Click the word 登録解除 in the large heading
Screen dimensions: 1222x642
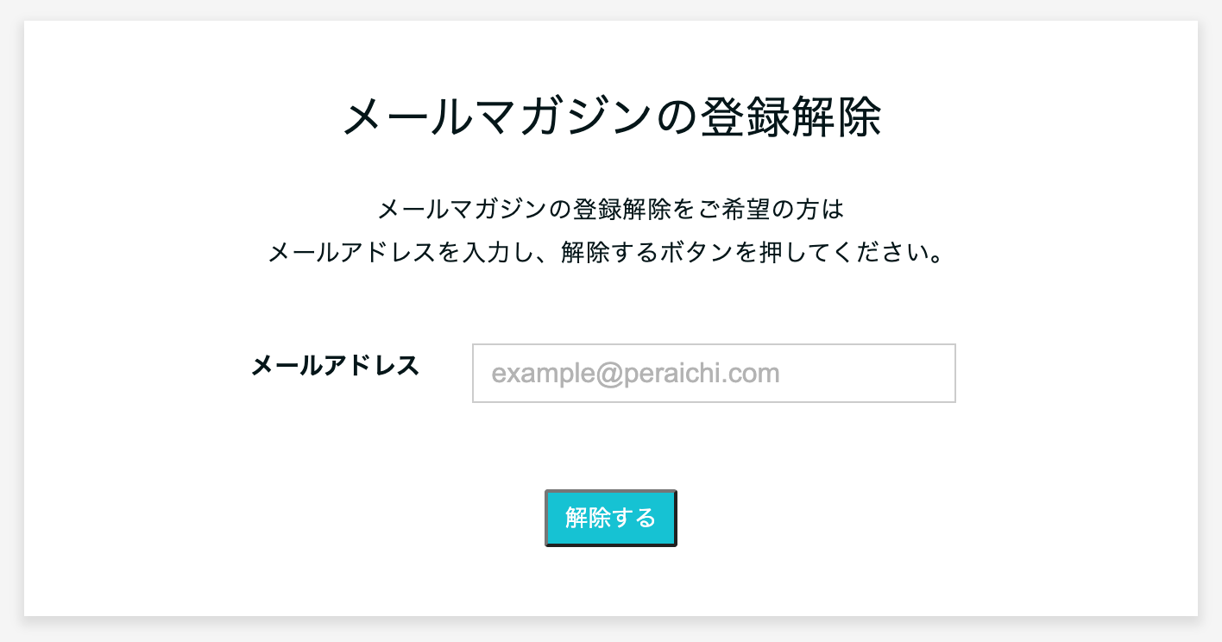[x=791, y=118]
